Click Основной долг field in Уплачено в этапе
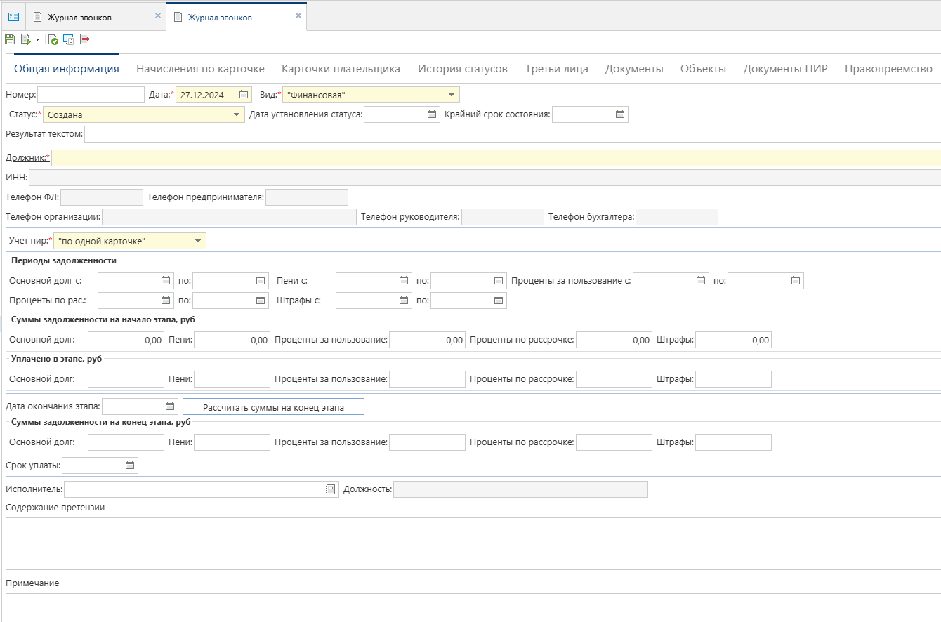This screenshot has width=941, height=622. [126, 379]
